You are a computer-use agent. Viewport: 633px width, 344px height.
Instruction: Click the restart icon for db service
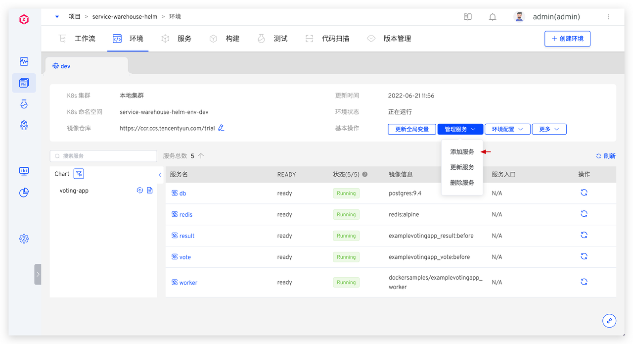pos(584,193)
